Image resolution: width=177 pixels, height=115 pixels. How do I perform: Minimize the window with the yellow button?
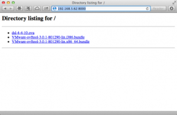click(8, 3)
